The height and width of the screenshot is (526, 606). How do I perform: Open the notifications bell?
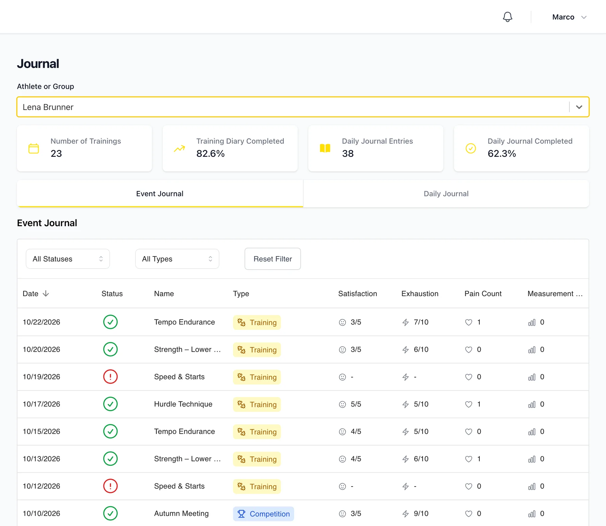click(507, 17)
